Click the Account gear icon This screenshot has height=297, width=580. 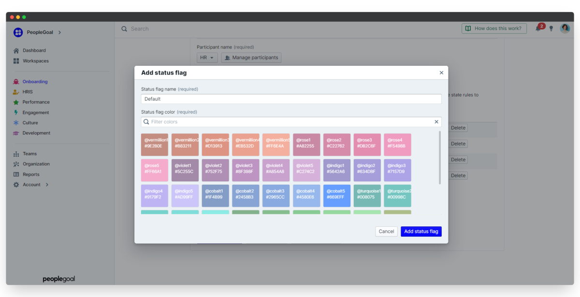click(x=16, y=185)
